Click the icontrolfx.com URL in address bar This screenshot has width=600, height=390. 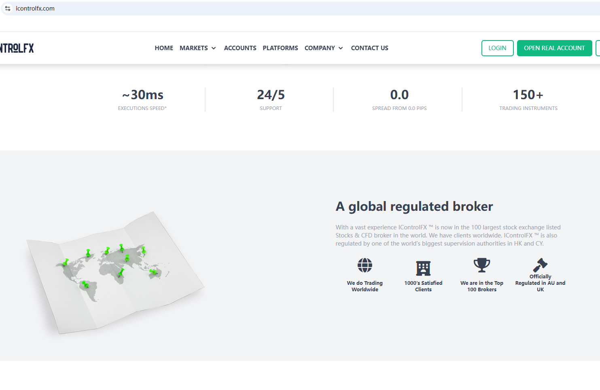pos(35,8)
